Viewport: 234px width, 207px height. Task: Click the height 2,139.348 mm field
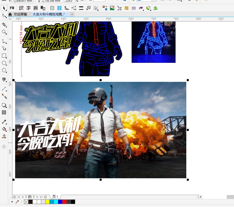click(52, 1)
